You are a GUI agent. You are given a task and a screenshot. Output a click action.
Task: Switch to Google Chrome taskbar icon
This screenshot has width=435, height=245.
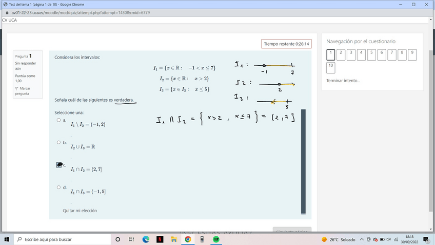coord(188,239)
